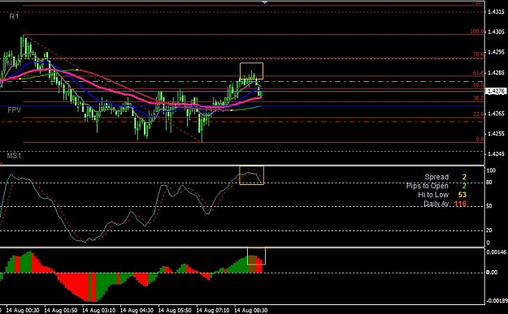Click the Spread value 2
Viewport: 508px width, 314px height.
tap(464, 177)
